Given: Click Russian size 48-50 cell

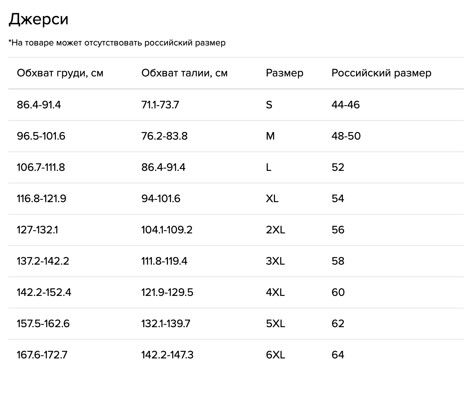Looking at the screenshot, I should pos(346,136).
